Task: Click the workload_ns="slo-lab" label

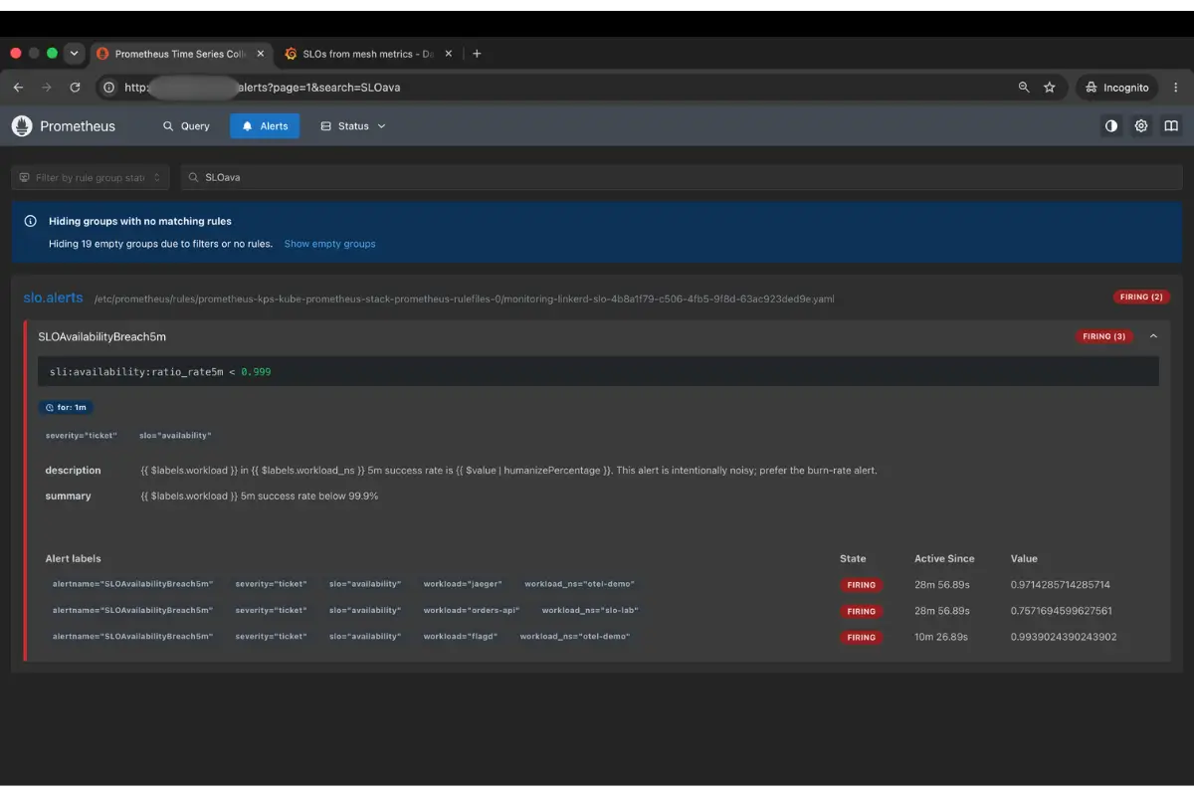Action: 590,610
